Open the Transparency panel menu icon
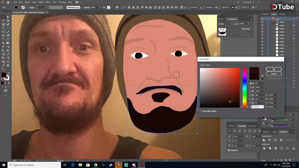This screenshot has width=299, height=168. [251, 19]
